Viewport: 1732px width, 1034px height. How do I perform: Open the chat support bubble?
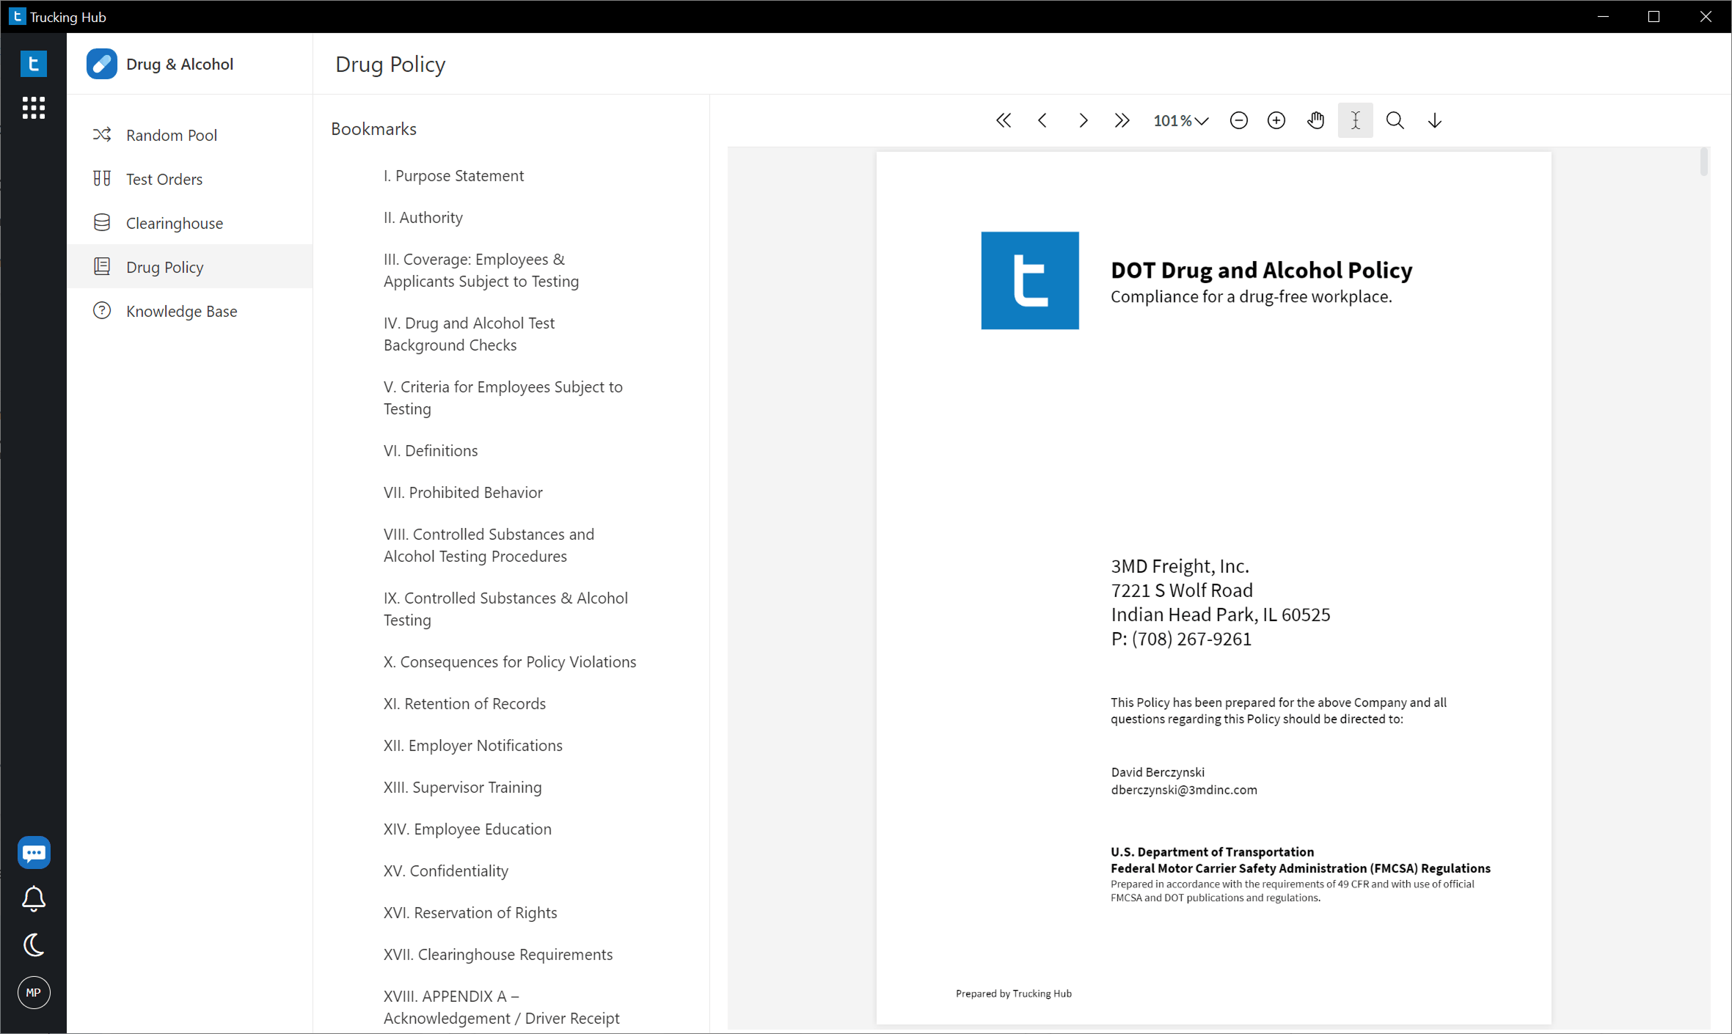(x=34, y=853)
